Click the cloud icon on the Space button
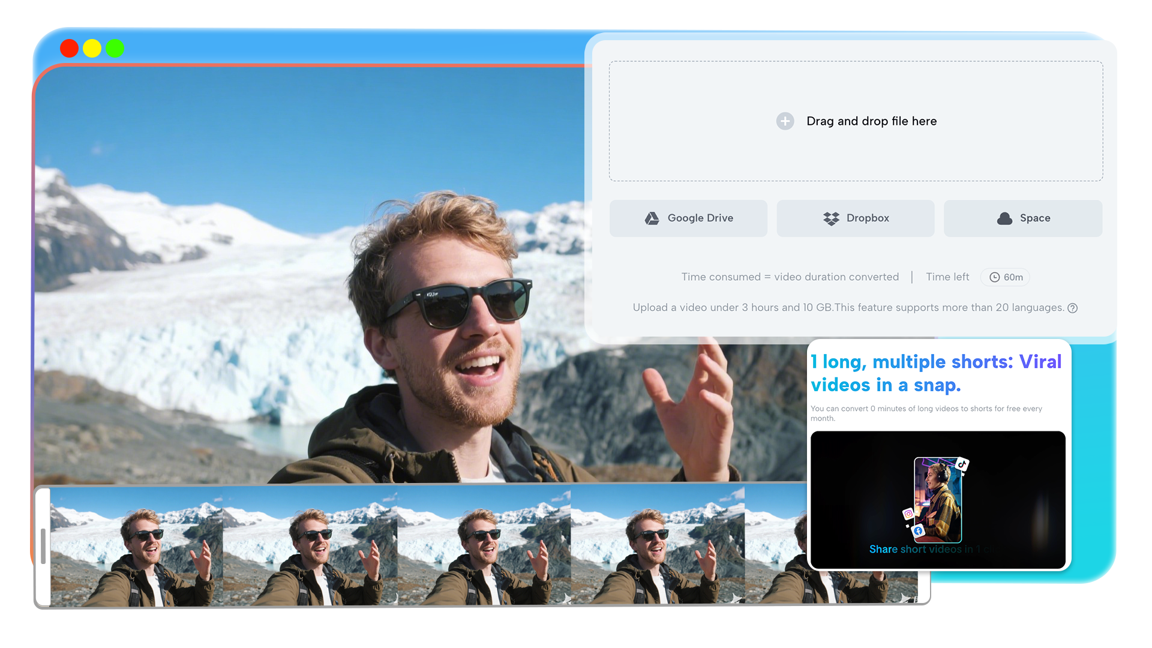1152x648 pixels. point(1004,218)
